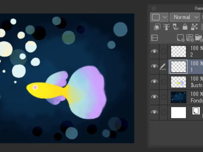Tick the selection box for Ilustra layer
Viewport: 203px width, 152px height.
tap(163, 82)
